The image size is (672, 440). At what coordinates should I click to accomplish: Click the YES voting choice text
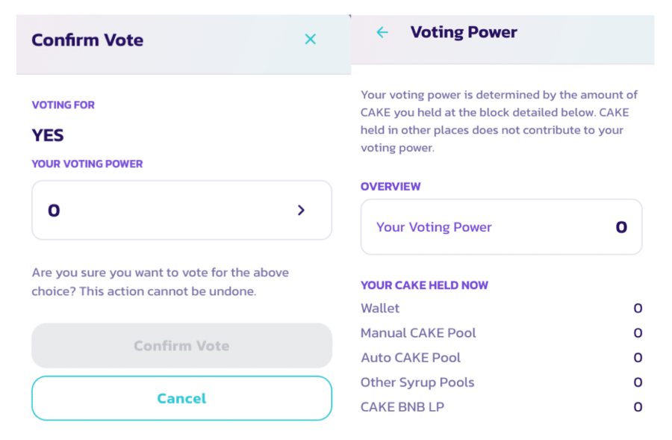click(x=48, y=136)
